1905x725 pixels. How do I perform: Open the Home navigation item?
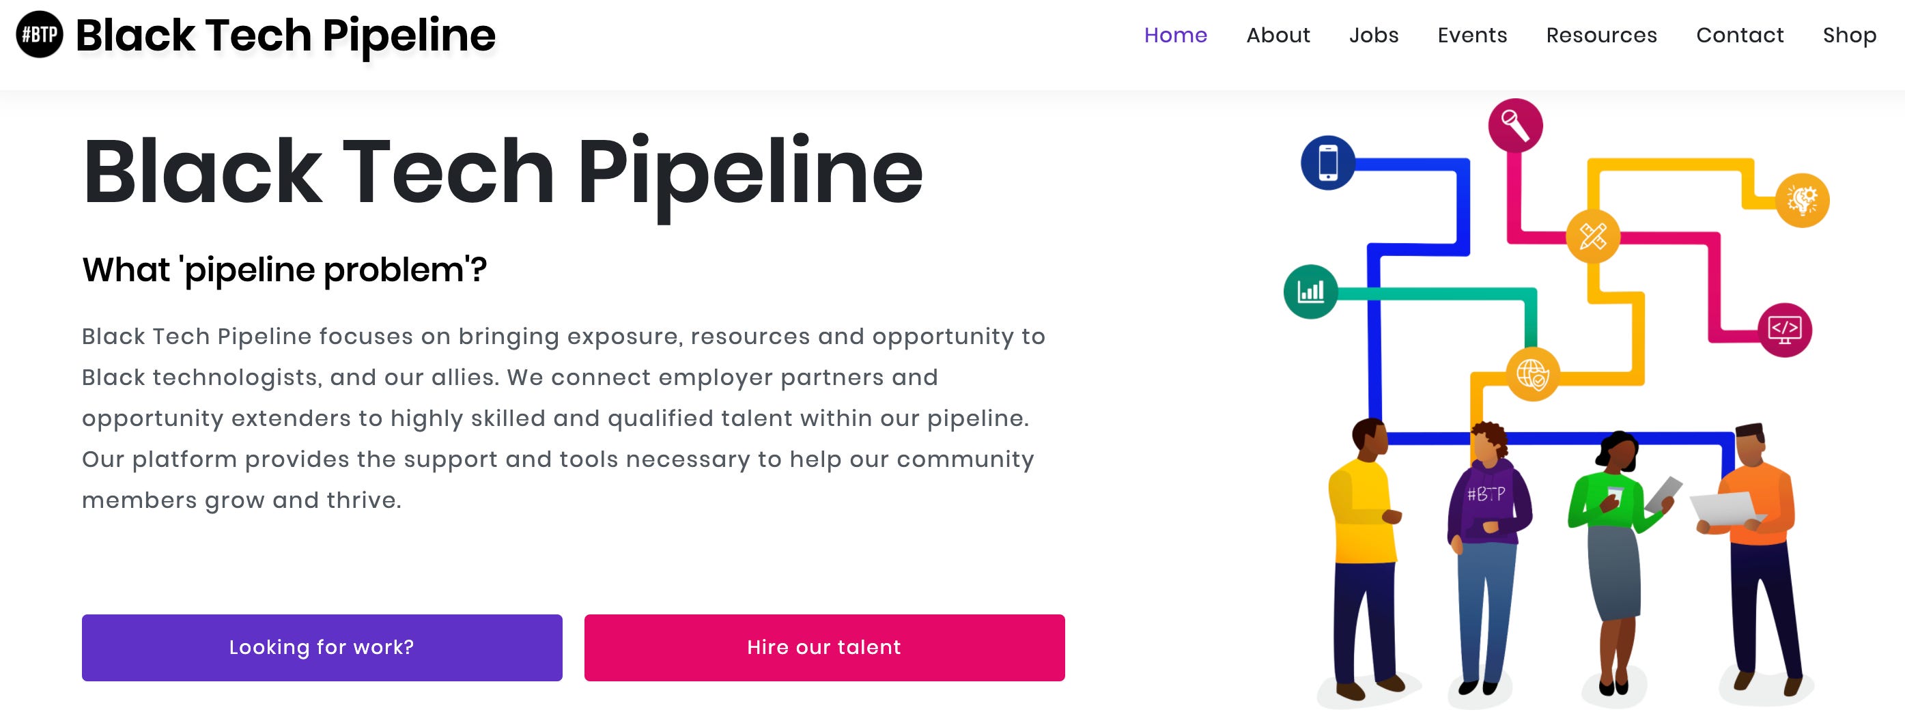click(x=1175, y=35)
